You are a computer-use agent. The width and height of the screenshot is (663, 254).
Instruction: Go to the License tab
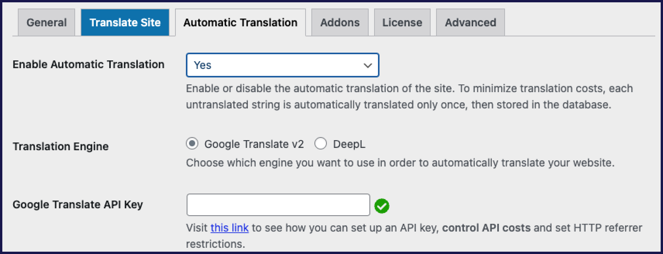[x=402, y=22]
